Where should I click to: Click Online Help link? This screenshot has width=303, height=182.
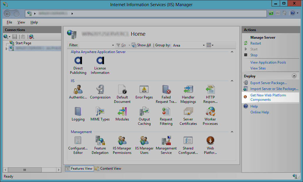[260, 112]
